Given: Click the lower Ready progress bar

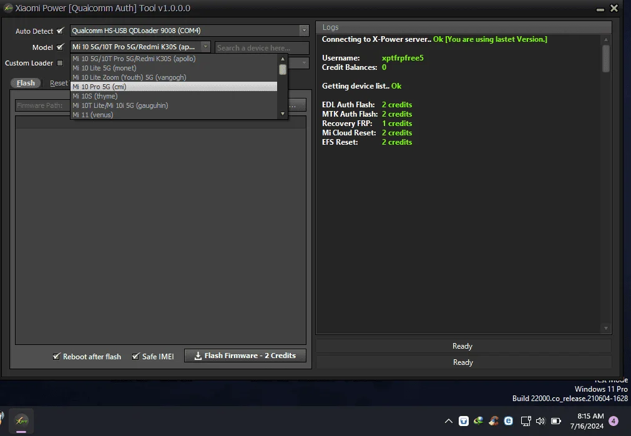Looking at the screenshot, I should tap(464, 362).
